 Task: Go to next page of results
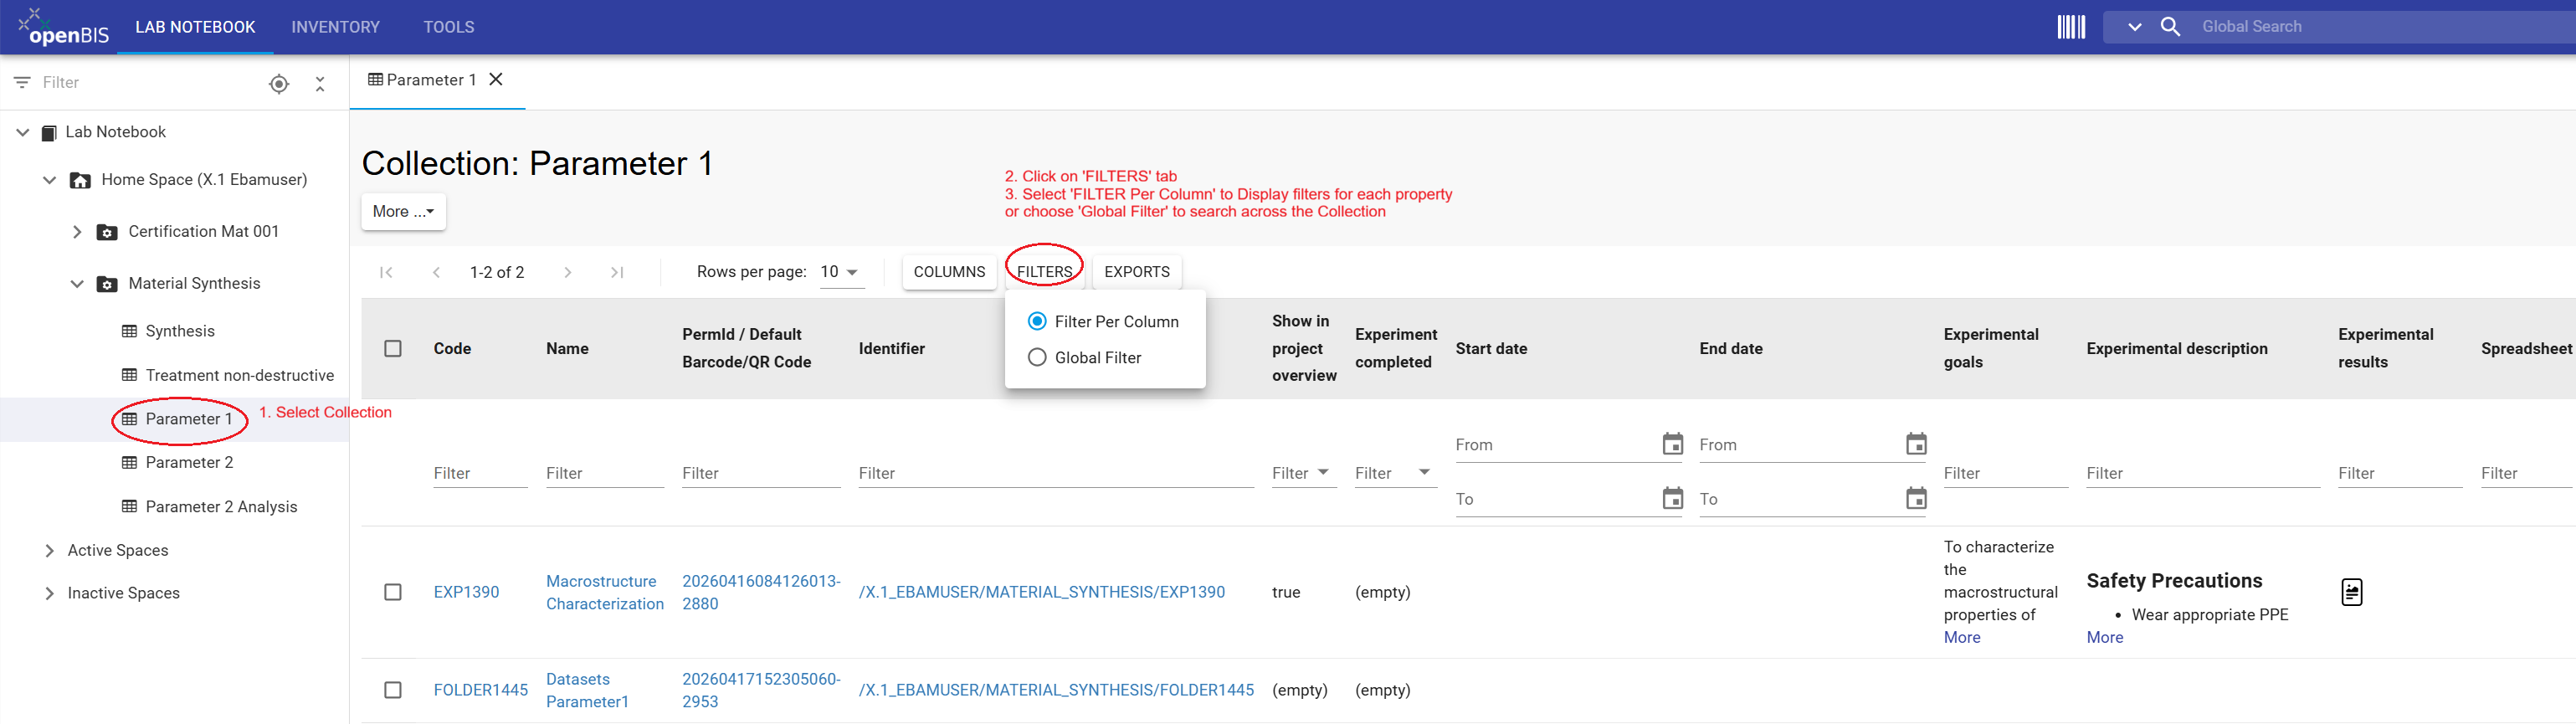(x=568, y=272)
